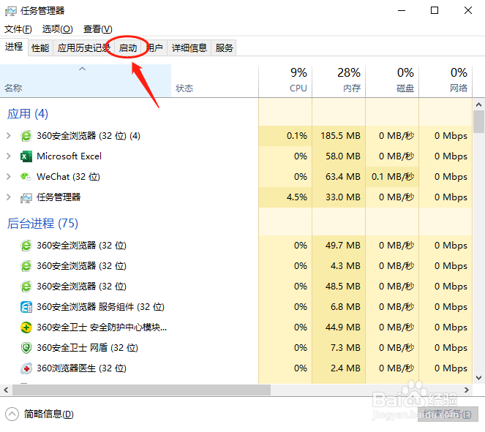The height and width of the screenshot is (432, 485).
Task: Click the vertical scrollbar down arrow
Action: (x=479, y=378)
